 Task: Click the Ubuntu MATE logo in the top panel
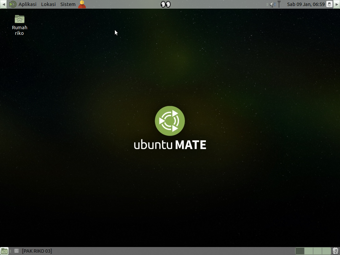click(x=13, y=4)
